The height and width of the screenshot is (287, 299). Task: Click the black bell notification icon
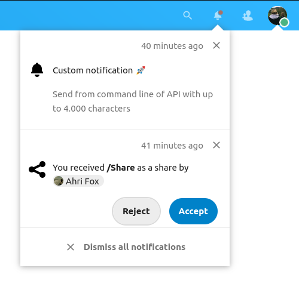[x=37, y=70]
